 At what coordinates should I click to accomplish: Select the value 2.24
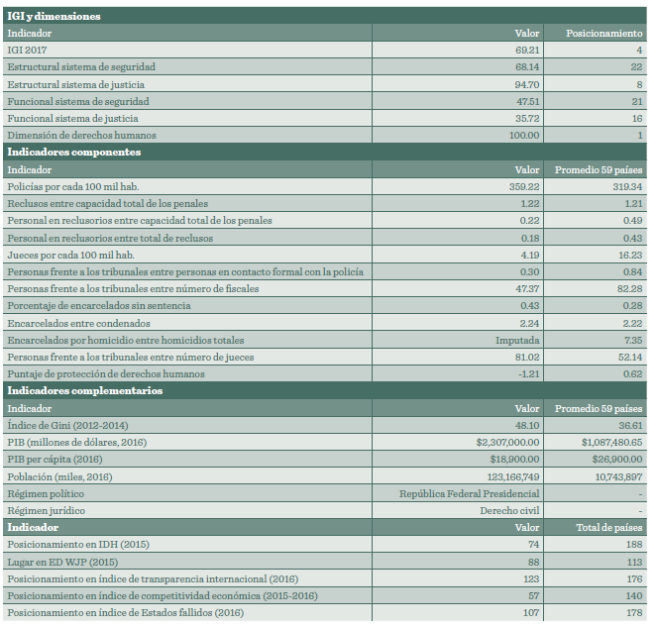(529, 323)
